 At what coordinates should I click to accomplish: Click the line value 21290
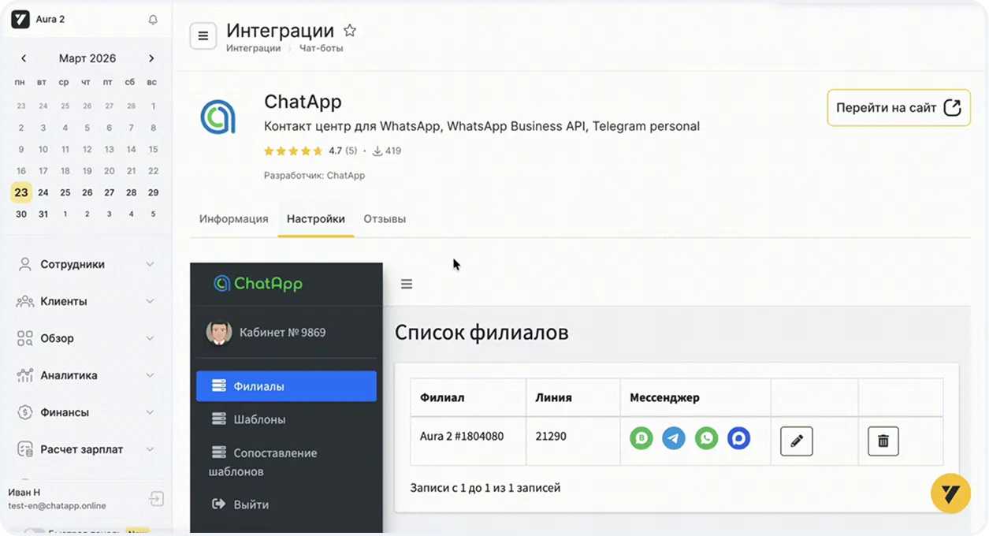(550, 436)
